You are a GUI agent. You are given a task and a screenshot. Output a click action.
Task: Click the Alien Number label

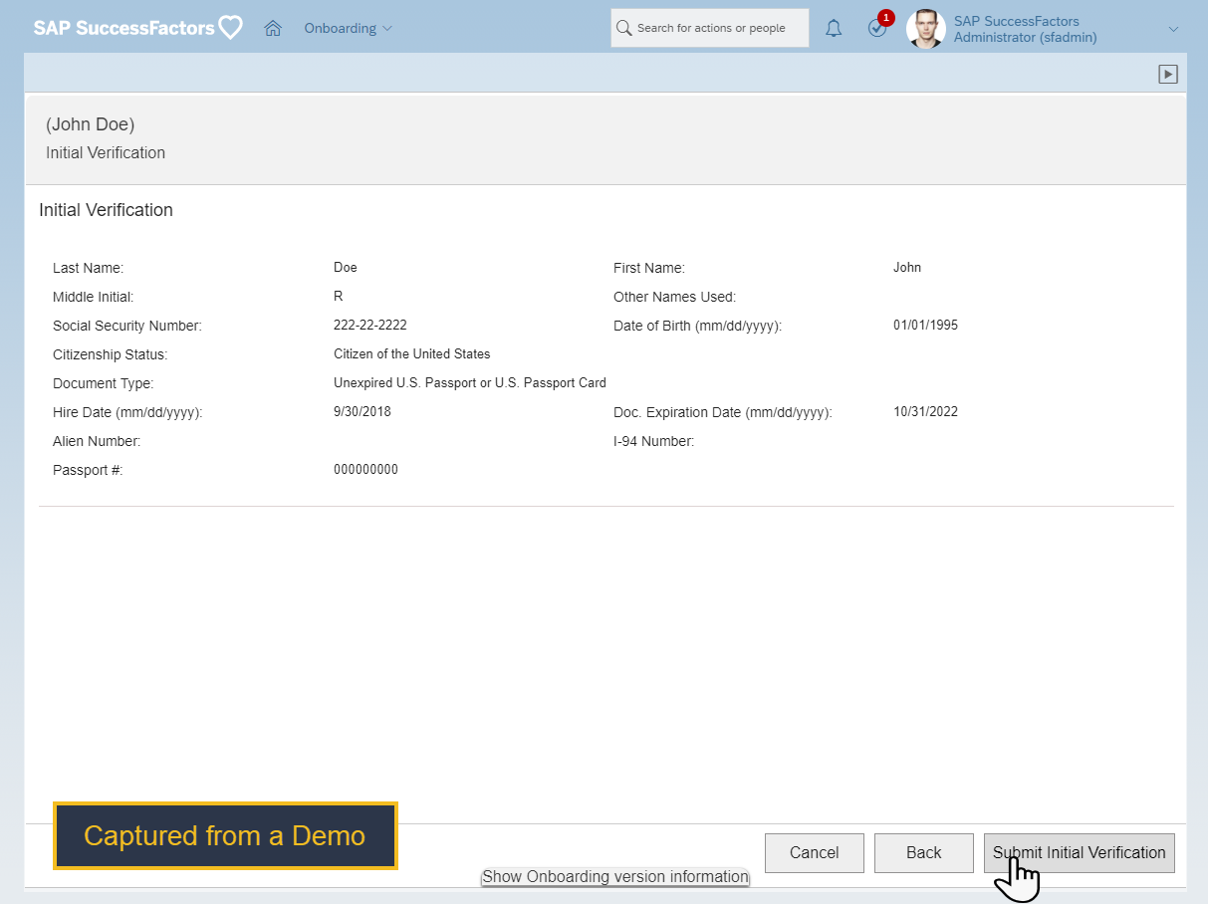97,441
